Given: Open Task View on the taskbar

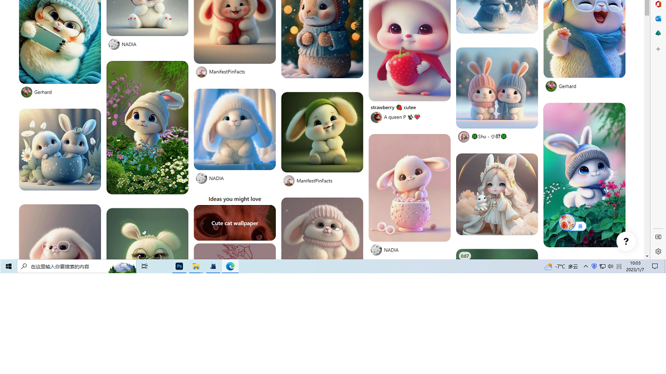Looking at the screenshot, I should [144, 267].
